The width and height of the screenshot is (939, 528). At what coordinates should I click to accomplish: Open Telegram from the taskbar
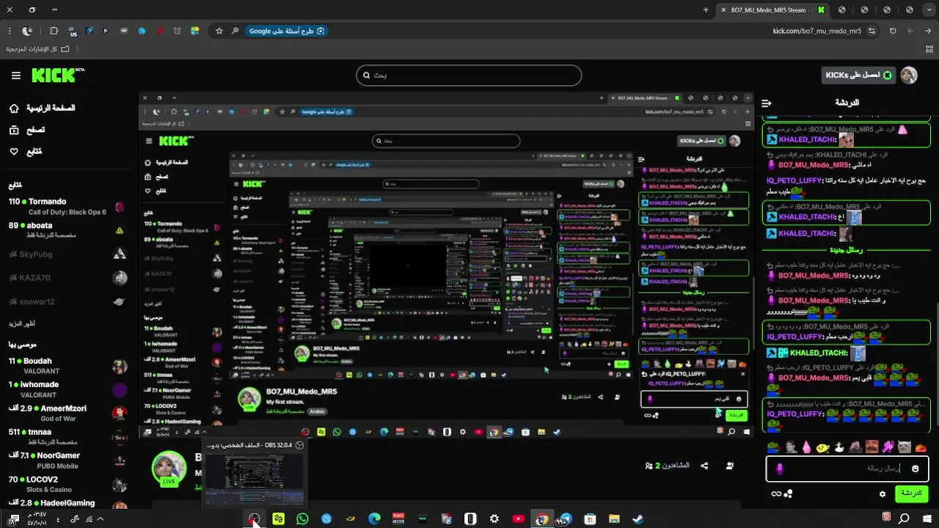(566, 519)
